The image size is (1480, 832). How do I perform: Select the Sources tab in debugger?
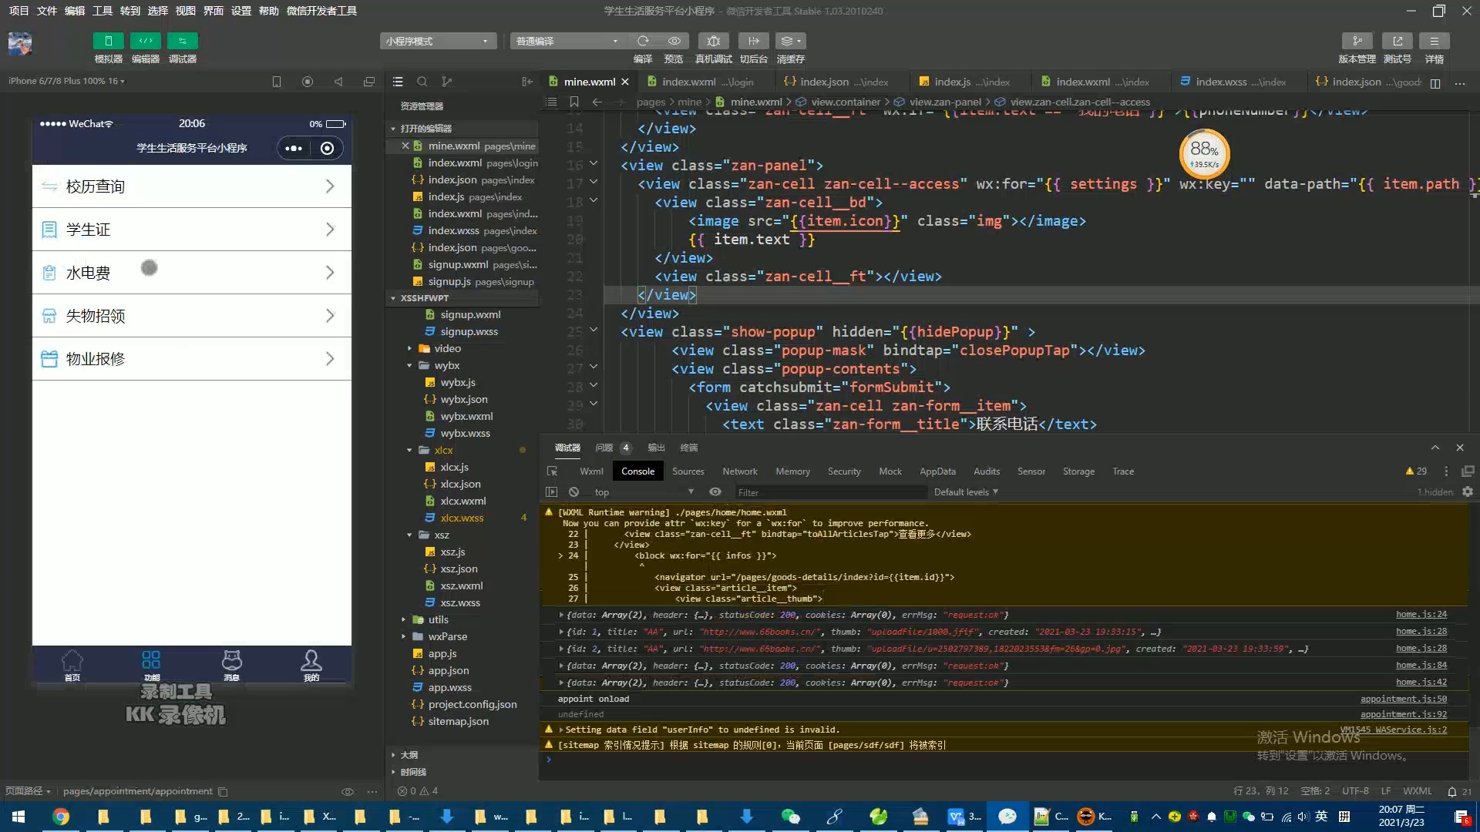(x=688, y=471)
